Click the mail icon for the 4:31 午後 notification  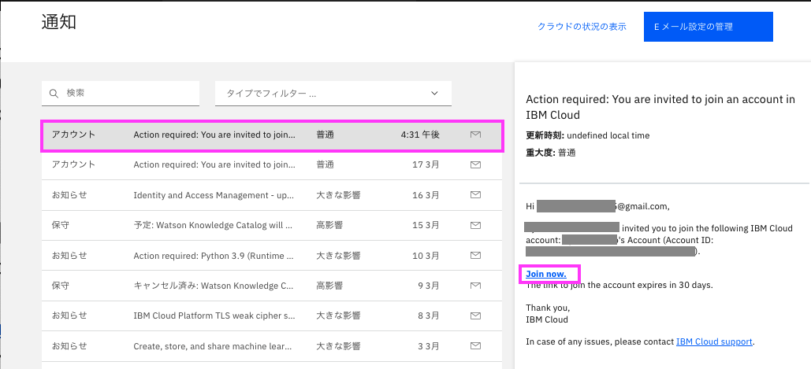[475, 135]
